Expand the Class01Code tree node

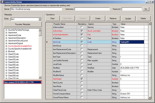pyautogui.click(x=6, y=54)
